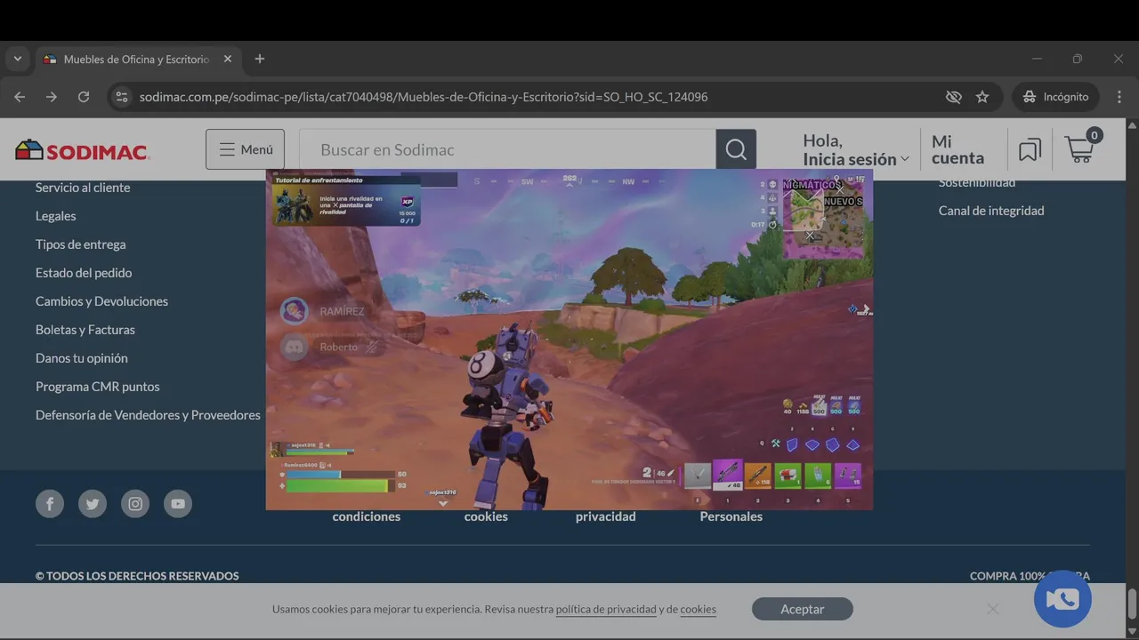Visit Sodimac's Twitter page
Screen dimensions: 1139x640
(x=93, y=504)
